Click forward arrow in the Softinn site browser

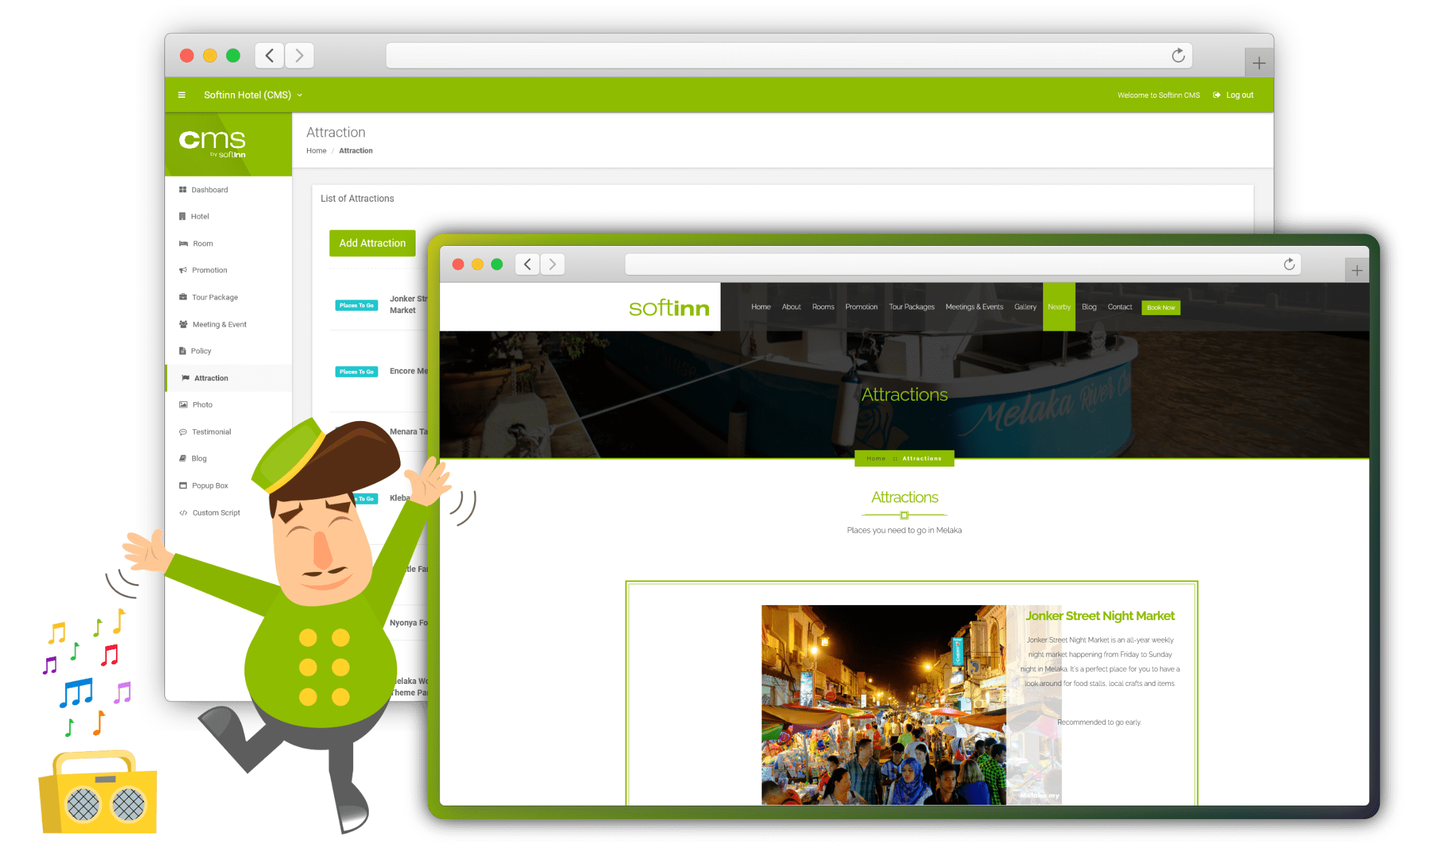pyautogui.click(x=553, y=264)
